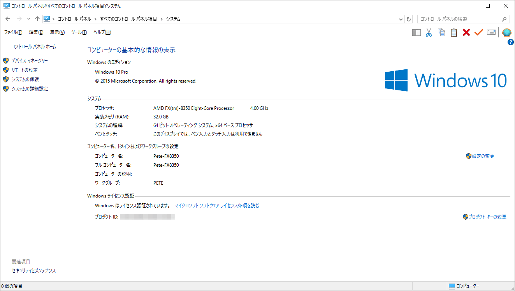This screenshot has height=291, width=515.
Task: Open the ツール(T) menu
Action: [x=79, y=32]
